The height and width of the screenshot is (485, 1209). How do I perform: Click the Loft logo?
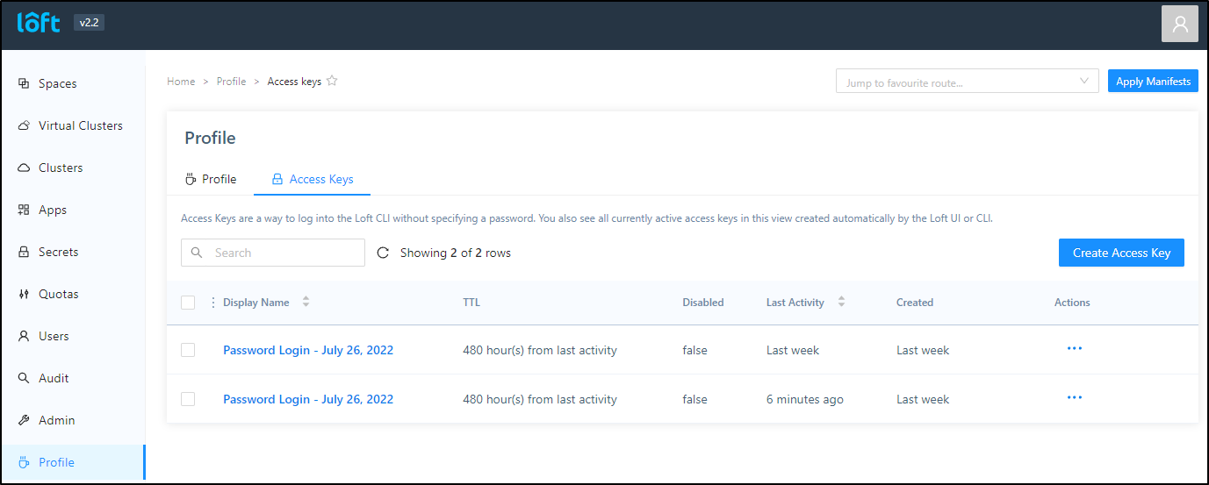(x=39, y=23)
